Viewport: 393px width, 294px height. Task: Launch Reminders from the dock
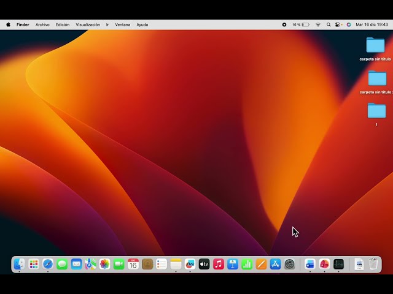[x=161, y=264]
